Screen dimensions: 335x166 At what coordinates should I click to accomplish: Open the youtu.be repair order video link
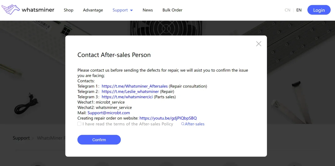tap(168, 118)
